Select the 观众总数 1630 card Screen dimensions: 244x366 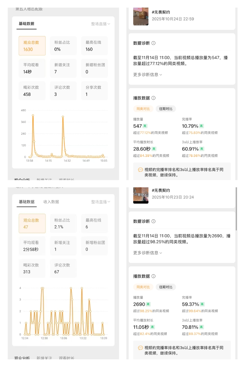pos(32,46)
